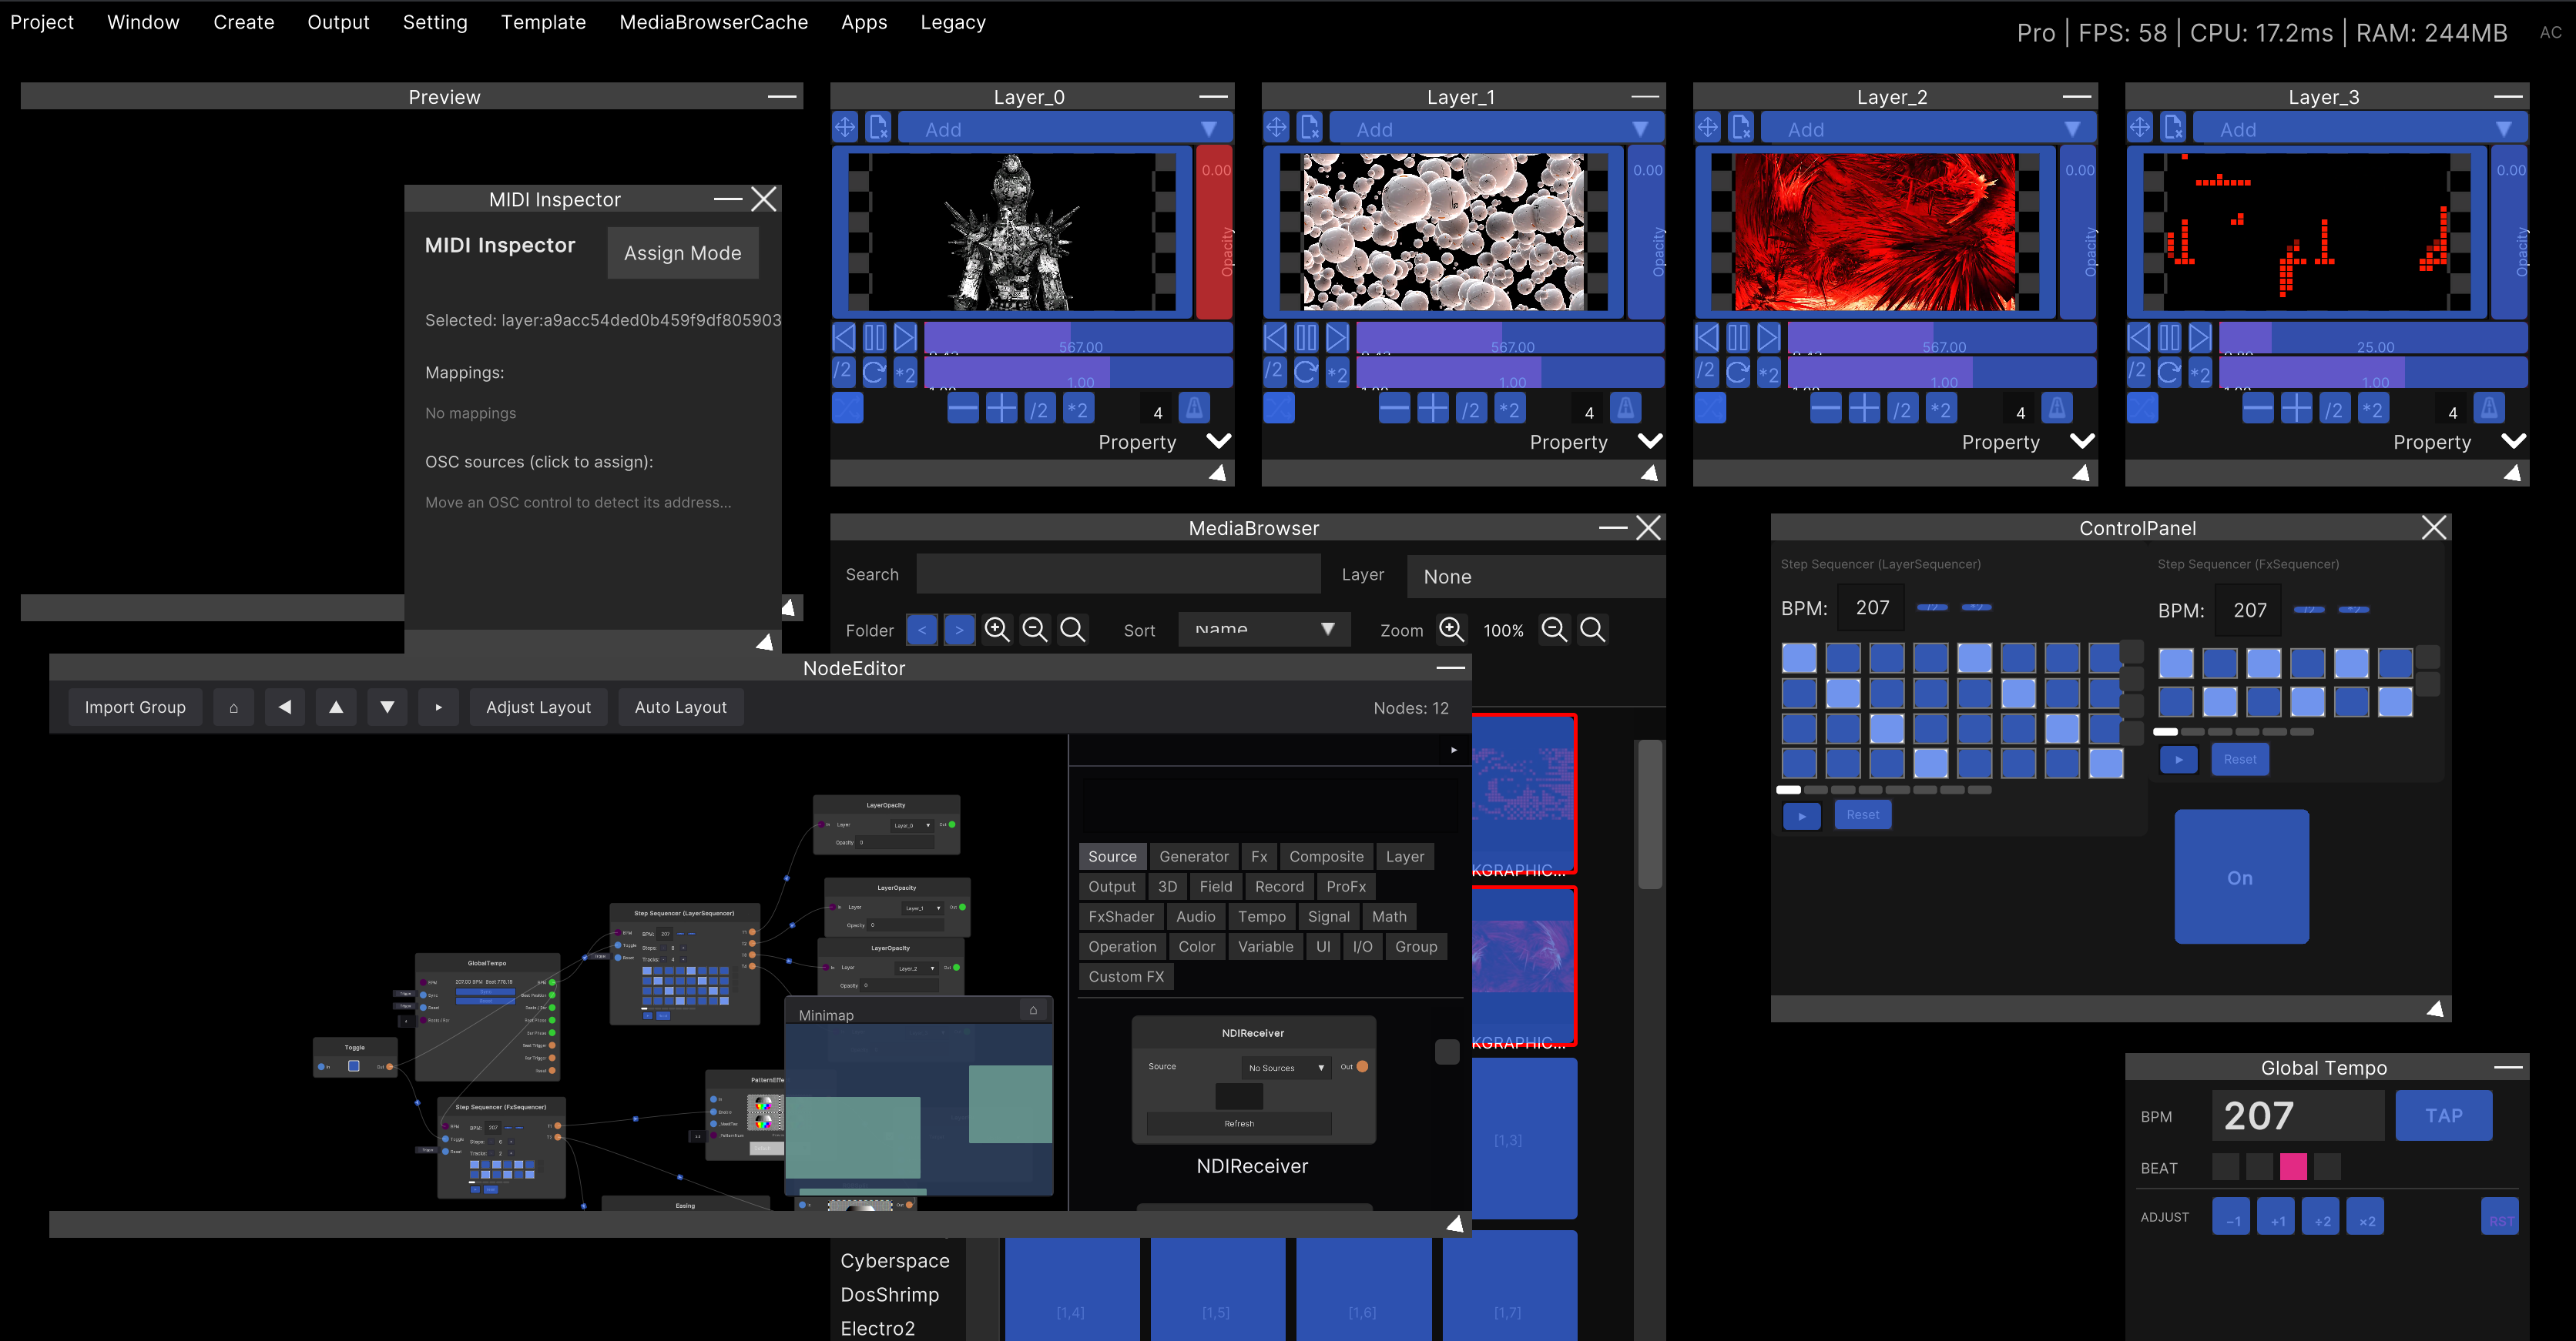Go to previous frame on Layer_0
The image size is (2576, 1341).
[844, 338]
